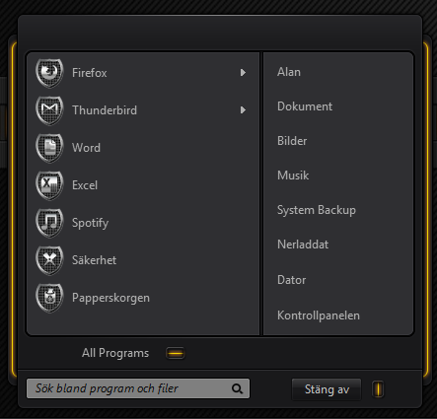Launch Word from its document shield icon
Viewport: 437px width, 419px height.
click(x=49, y=148)
